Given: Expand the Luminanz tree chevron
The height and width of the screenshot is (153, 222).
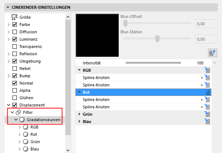Looking at the screenshot, I should pyautogui.click(x=9, y=39).
